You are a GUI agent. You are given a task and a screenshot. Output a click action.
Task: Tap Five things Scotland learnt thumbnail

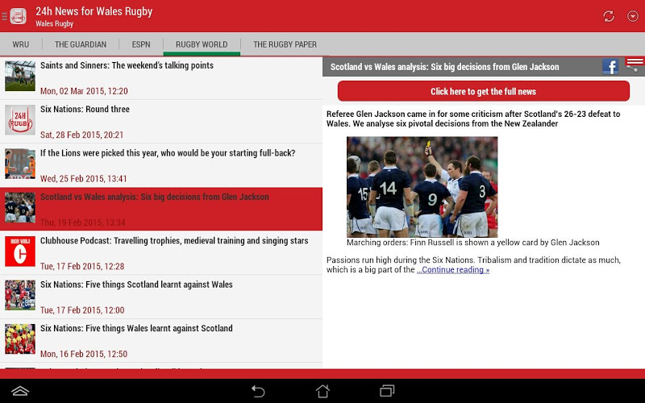click(20, 295)
